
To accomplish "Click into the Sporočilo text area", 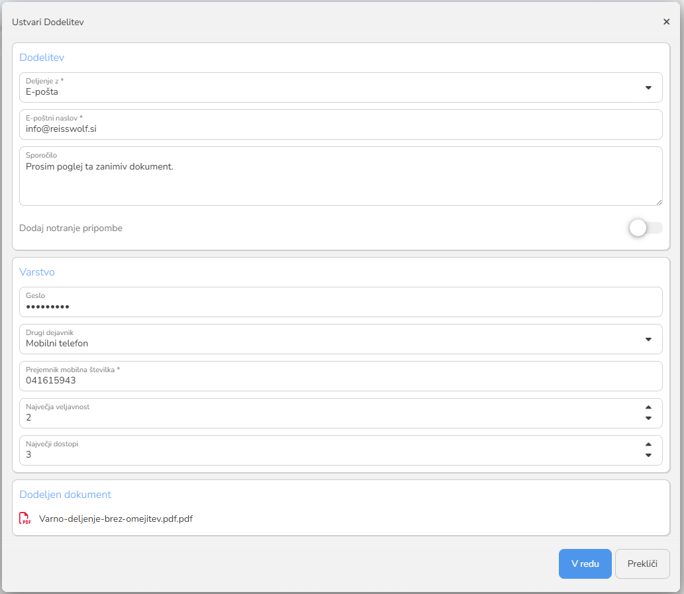I will (x=341, y=176).
